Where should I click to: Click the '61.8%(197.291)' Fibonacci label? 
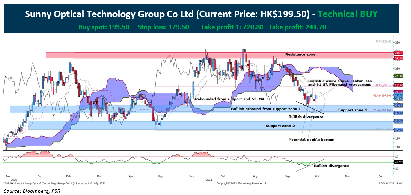[x=383, y=96]
